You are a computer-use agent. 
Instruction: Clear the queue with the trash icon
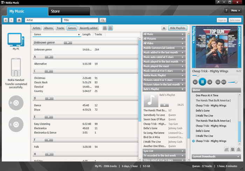(238, 149)
